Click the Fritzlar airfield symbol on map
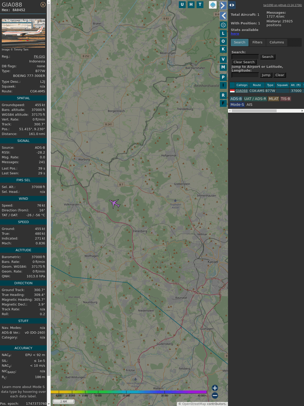 [x=136, y=379]
